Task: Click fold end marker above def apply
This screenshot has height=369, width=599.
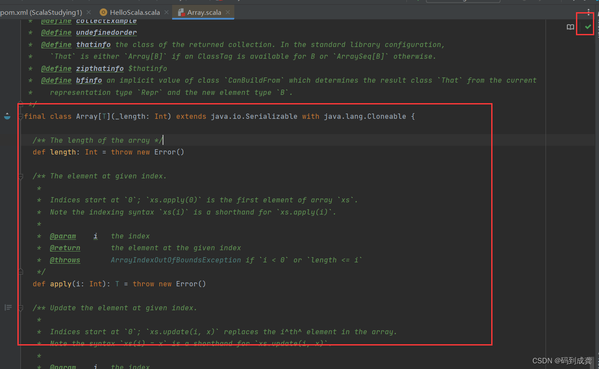Action: 20,272
